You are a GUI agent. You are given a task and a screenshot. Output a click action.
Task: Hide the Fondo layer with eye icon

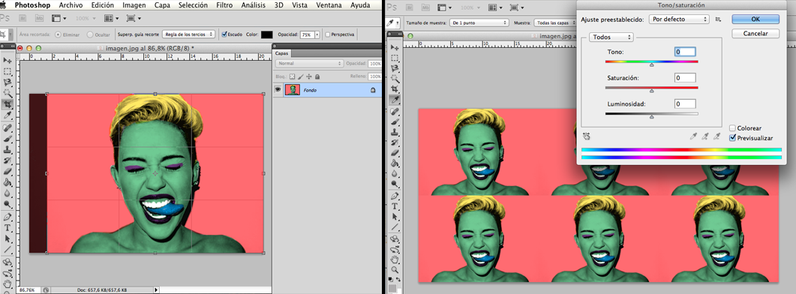coord(278,90)
